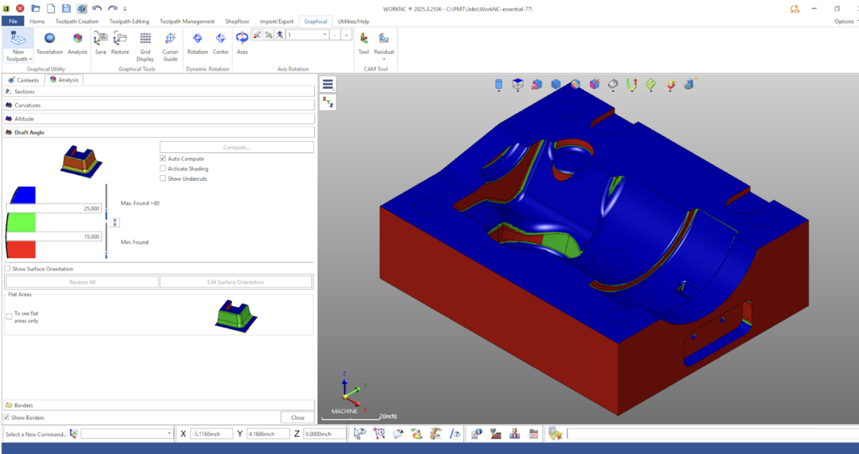The height and width of the screenshot is (454, 859).
Task: Open the axis rotation value dropdown
Action: click(x=325, y=35)
